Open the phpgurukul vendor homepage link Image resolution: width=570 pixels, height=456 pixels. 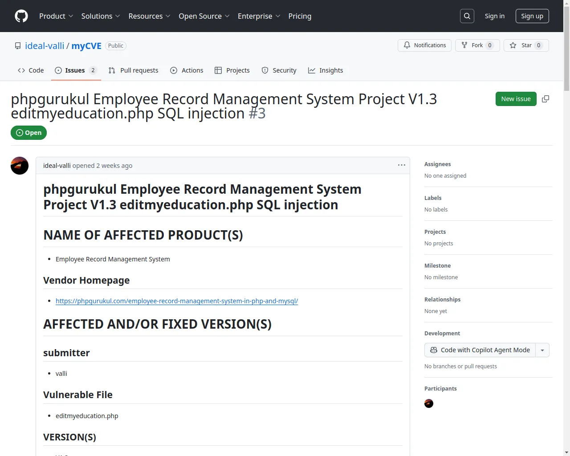177,301
